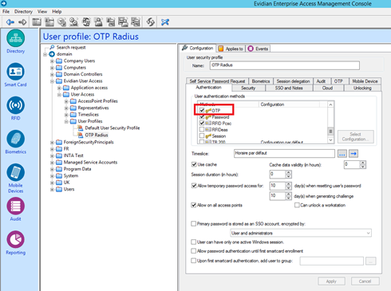Click the back arrow toolbar icon
The width and height of the screenshot is (391, 291).
[x=10, y=22]
